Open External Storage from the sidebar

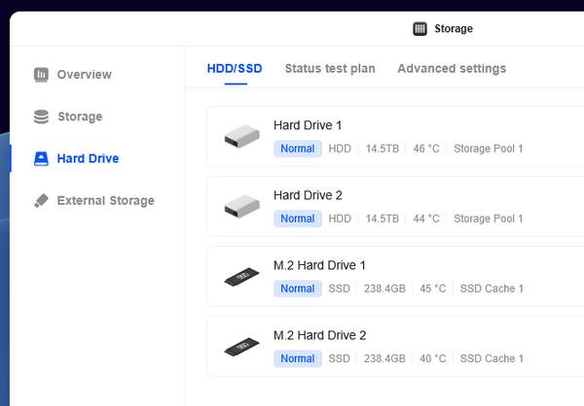coord(105,201)
